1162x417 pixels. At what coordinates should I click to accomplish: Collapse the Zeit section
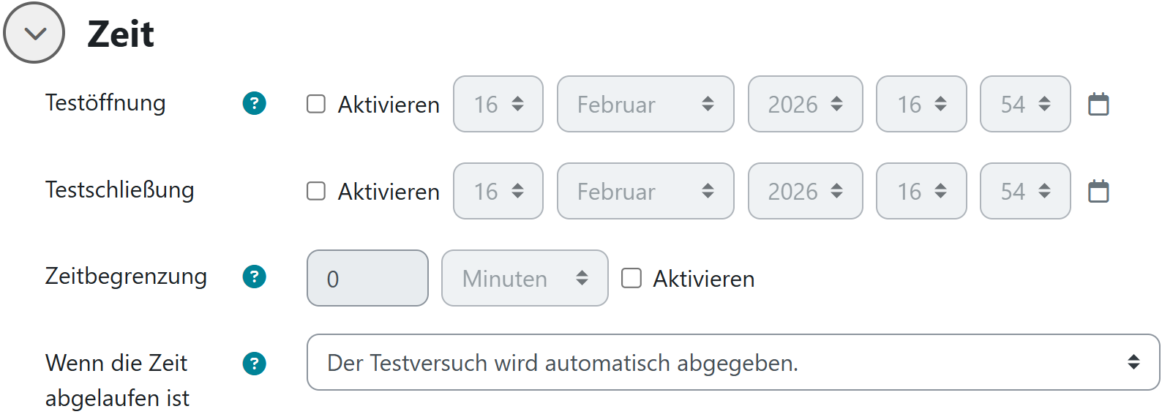34,33
